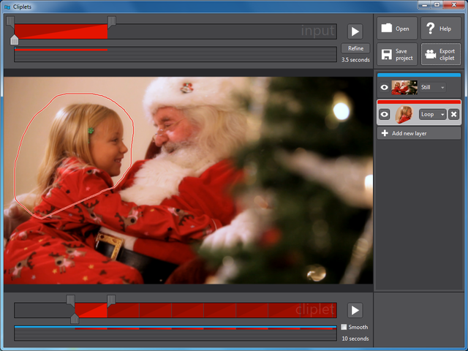
Task: Open the Loop layer type dropdown
Action: [x=433, y=114]
